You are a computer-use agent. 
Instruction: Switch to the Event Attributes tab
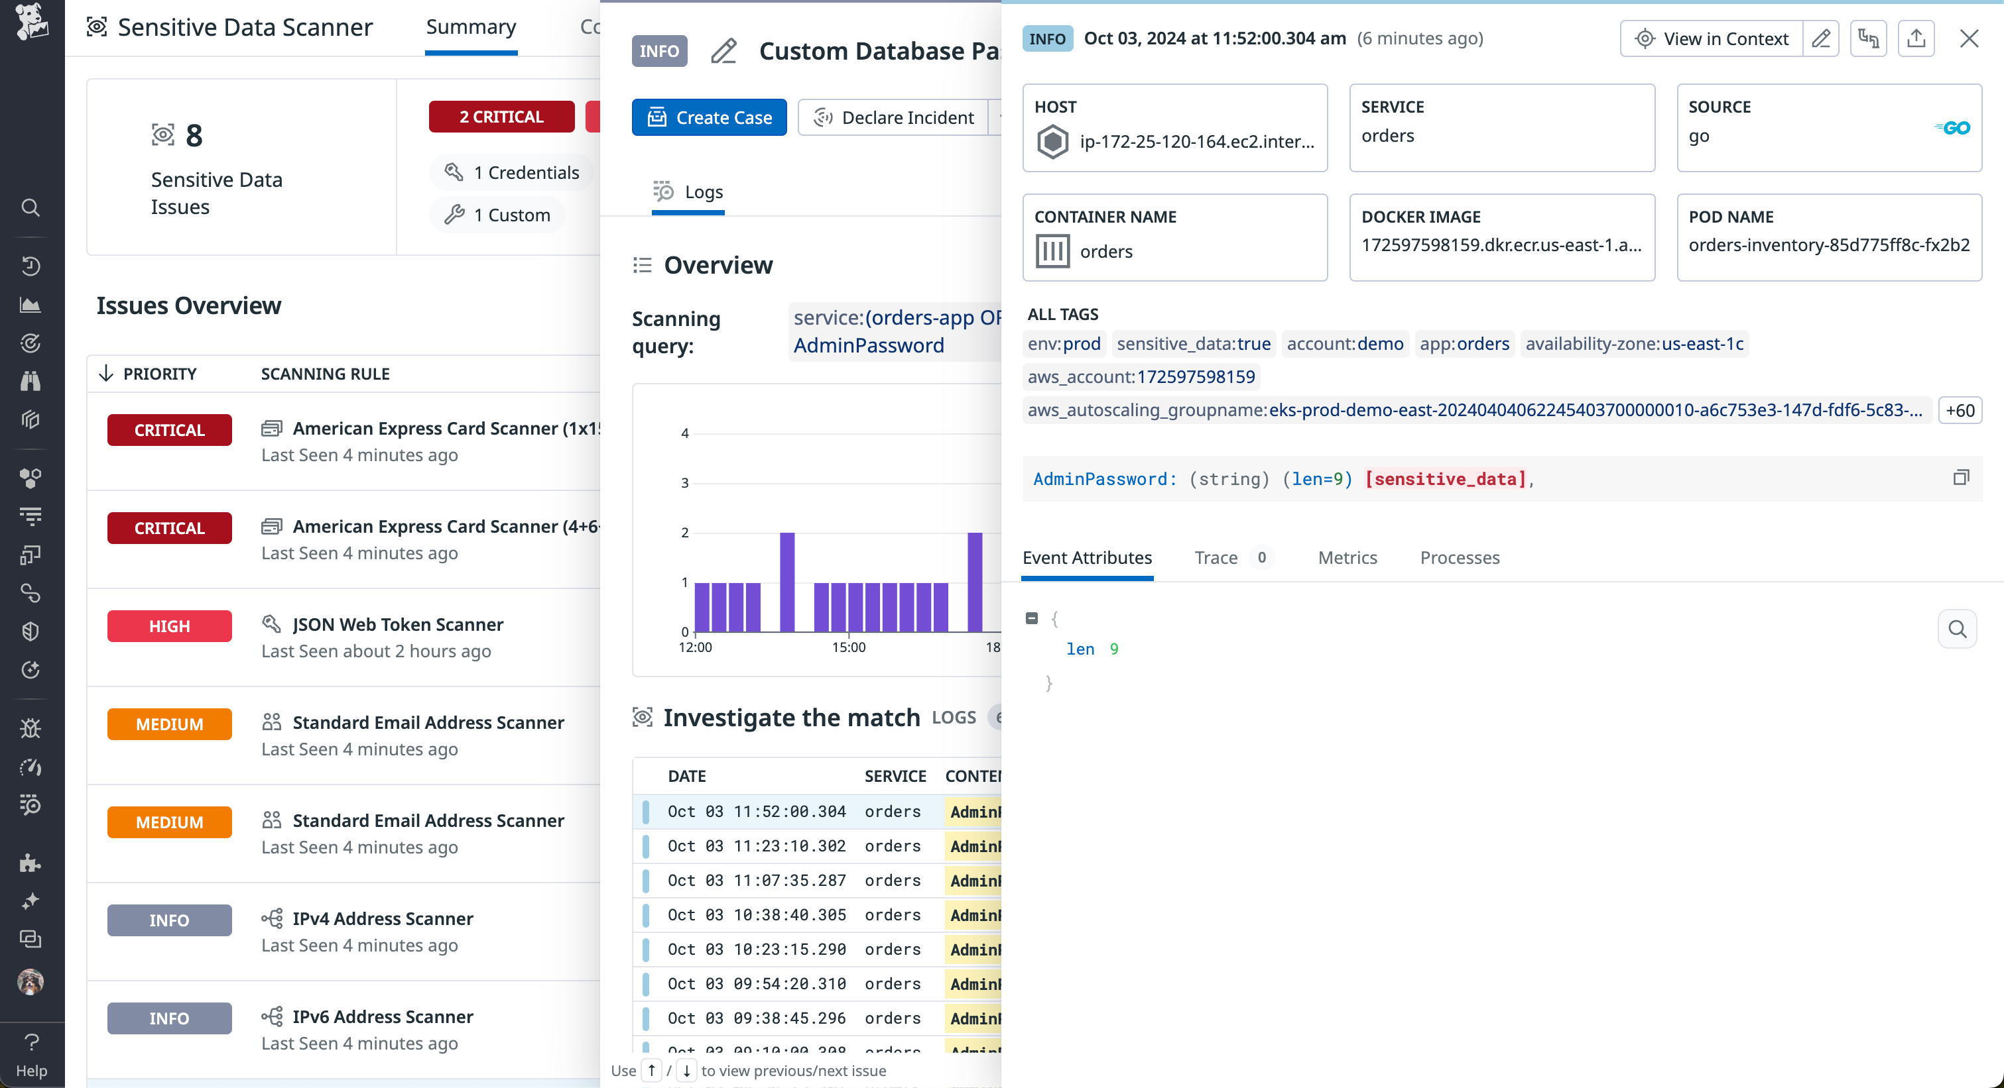(1087, 558)
